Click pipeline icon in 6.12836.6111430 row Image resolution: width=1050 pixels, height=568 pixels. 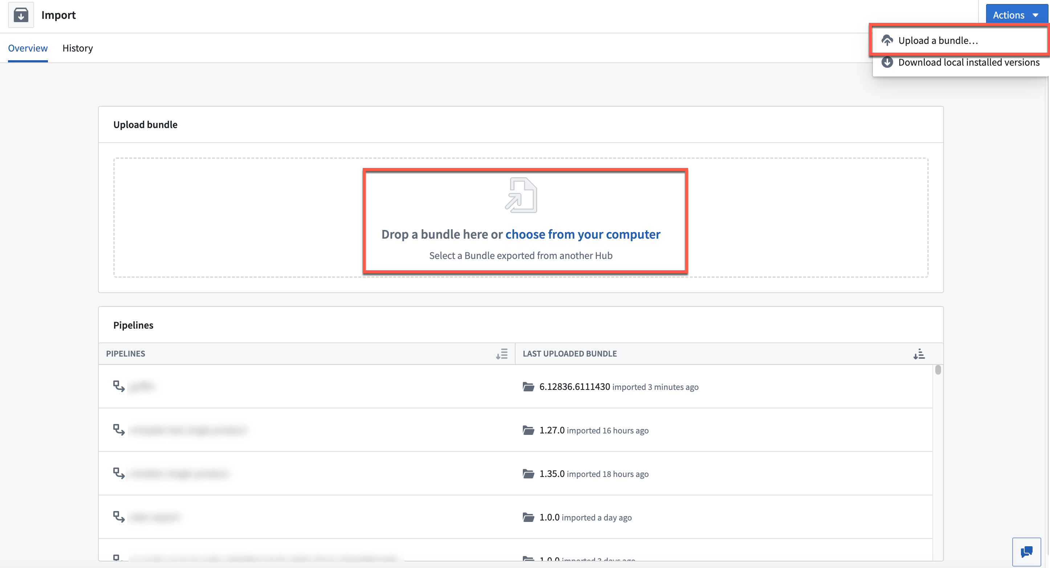pyautogui.click(x=119, y=386)
